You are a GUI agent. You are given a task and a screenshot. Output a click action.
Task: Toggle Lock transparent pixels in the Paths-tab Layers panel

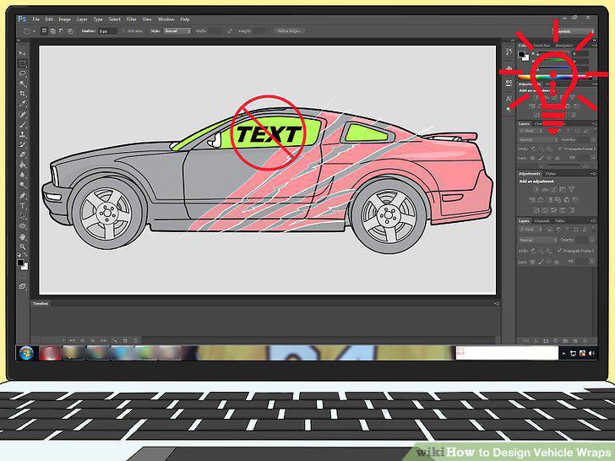[x=532, y=262]
